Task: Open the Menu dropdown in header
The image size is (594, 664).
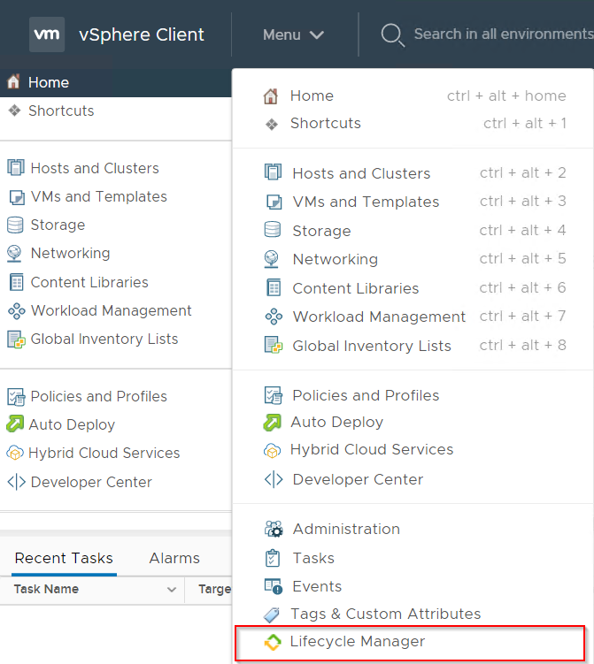Action: (293, 34)
